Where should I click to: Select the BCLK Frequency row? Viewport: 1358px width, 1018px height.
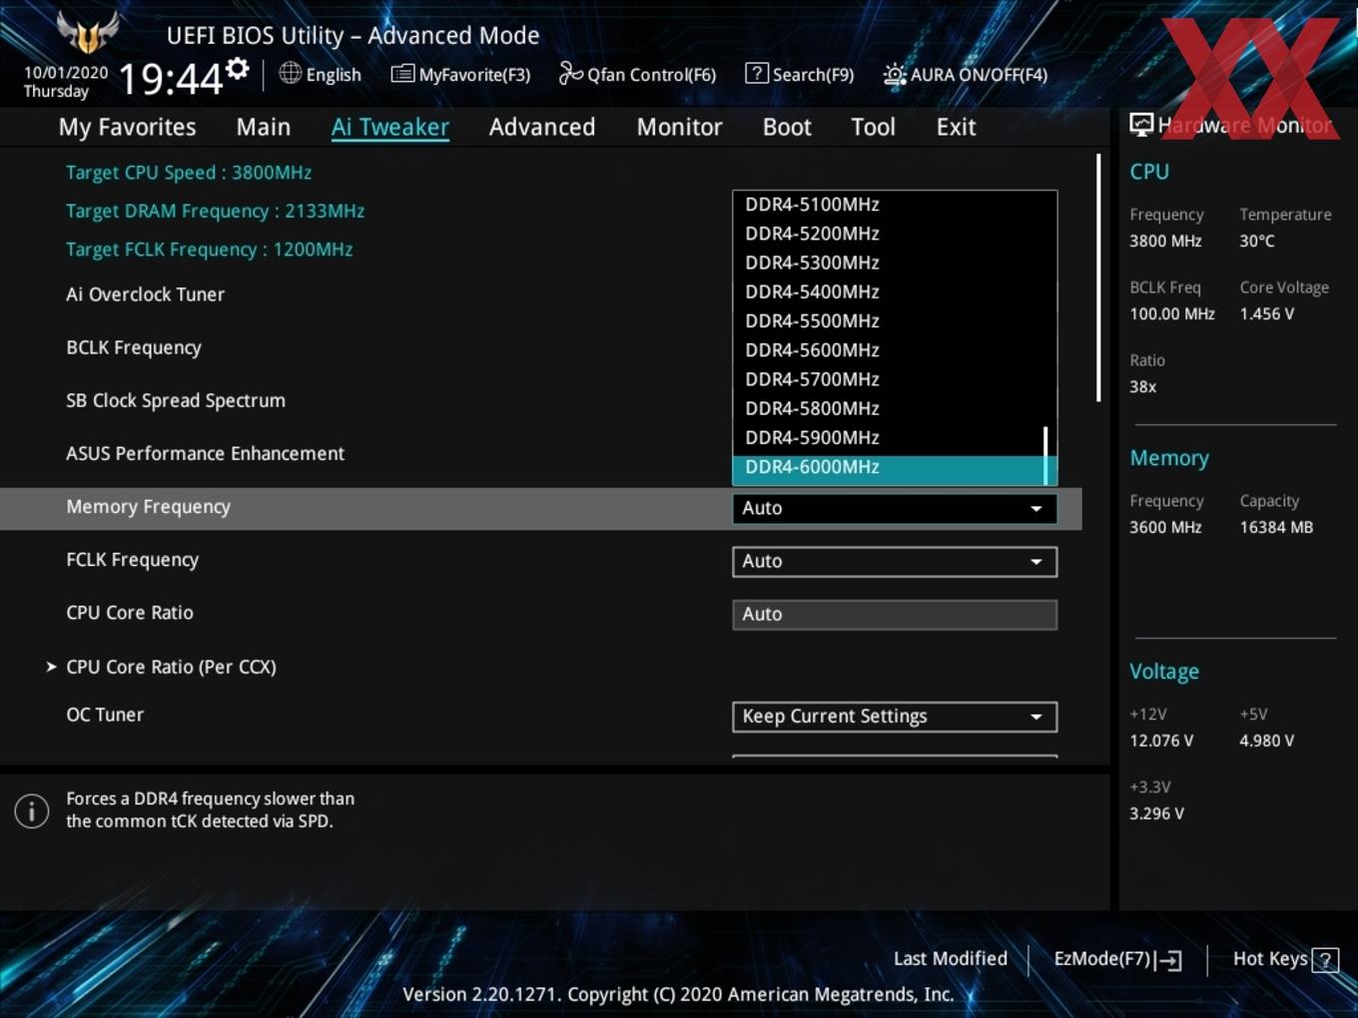point(134,348)
